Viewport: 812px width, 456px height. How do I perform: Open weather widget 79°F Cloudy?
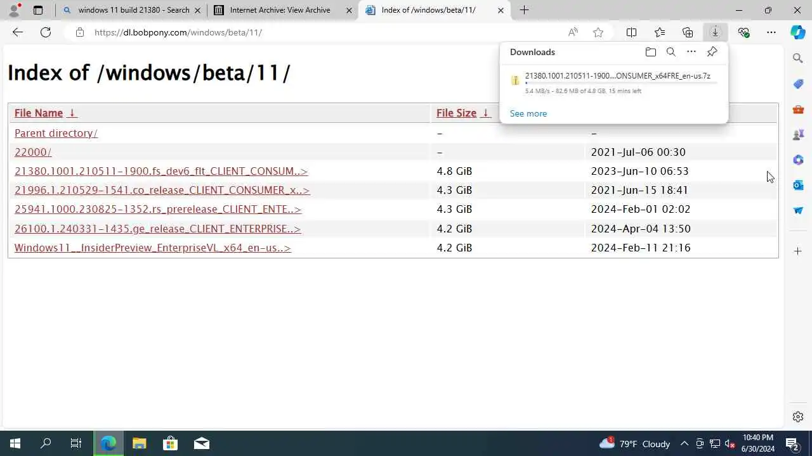pyautogui.click(x=634, y=443)
